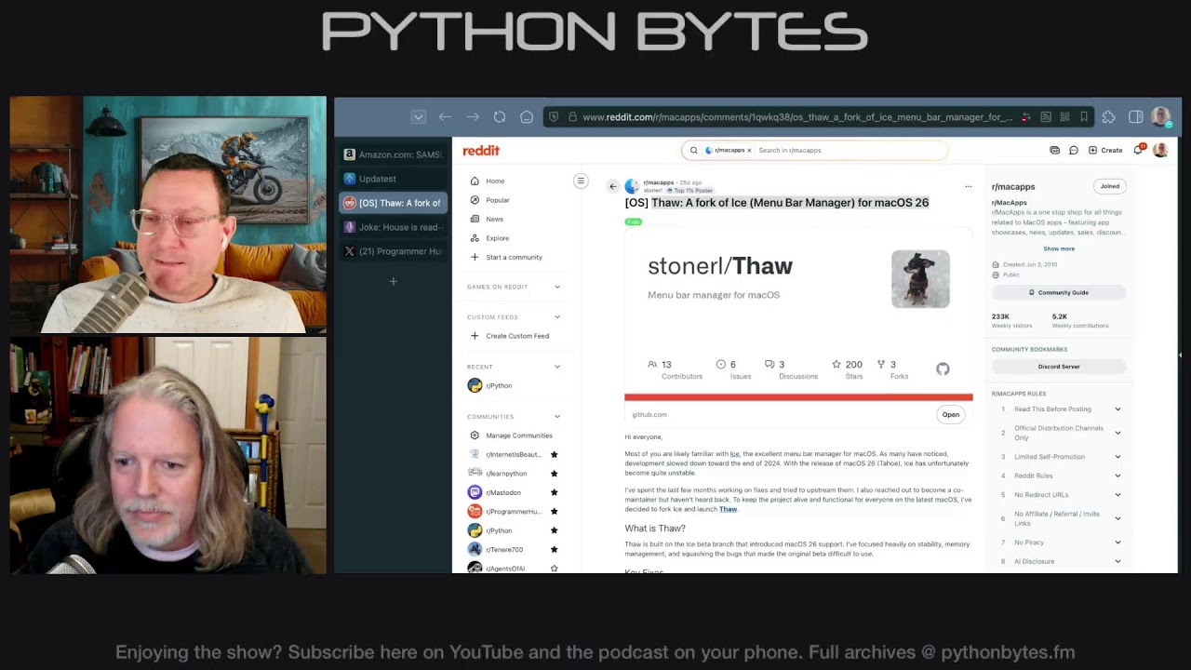Go back from post with arrow button
1191x670 pixels.
point(612,186)
